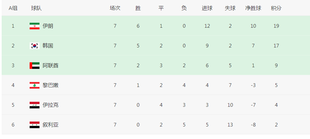Image resolution: width=310 pixels, height=139 pixels.
Task: Click the 球队 column header
Action: [x=36, y=8]
